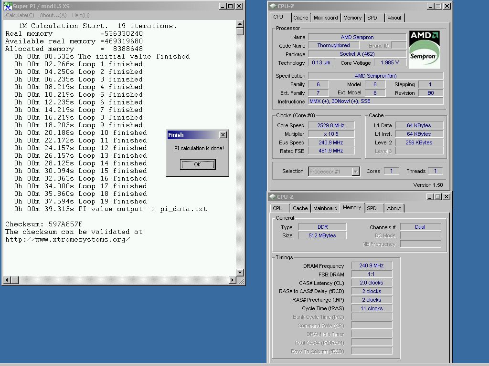The image size is (489, 366).
Task: Select Cache tab in upper CPU-Z
Action: [301, 18]
